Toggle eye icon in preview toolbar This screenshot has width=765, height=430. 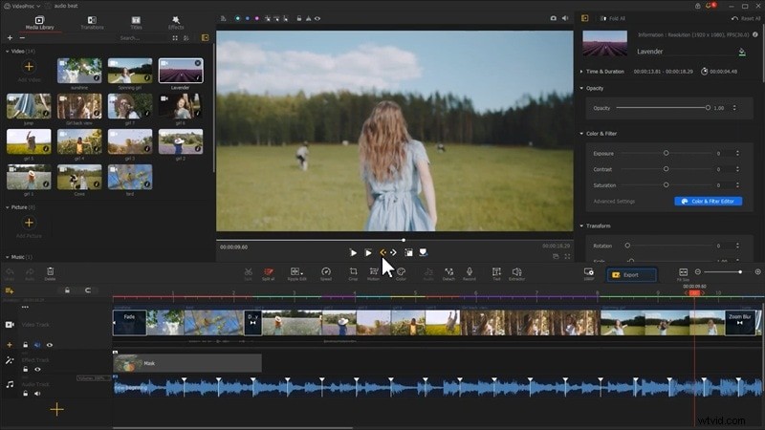pos(317,18)
